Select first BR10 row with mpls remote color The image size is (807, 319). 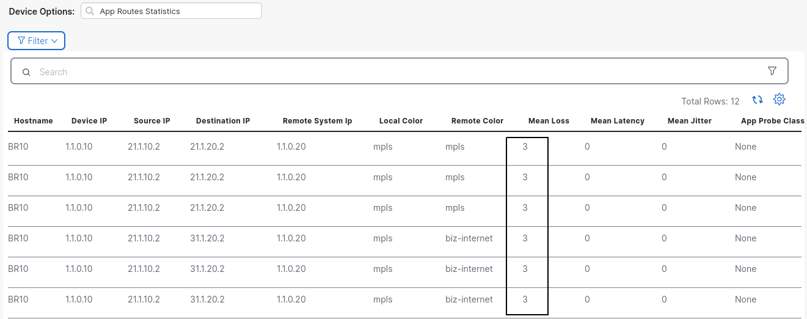(18, 147)
